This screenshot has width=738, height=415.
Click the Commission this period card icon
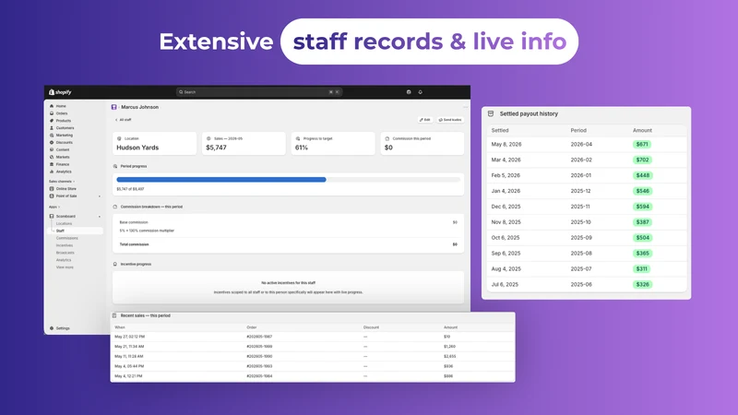387,139
